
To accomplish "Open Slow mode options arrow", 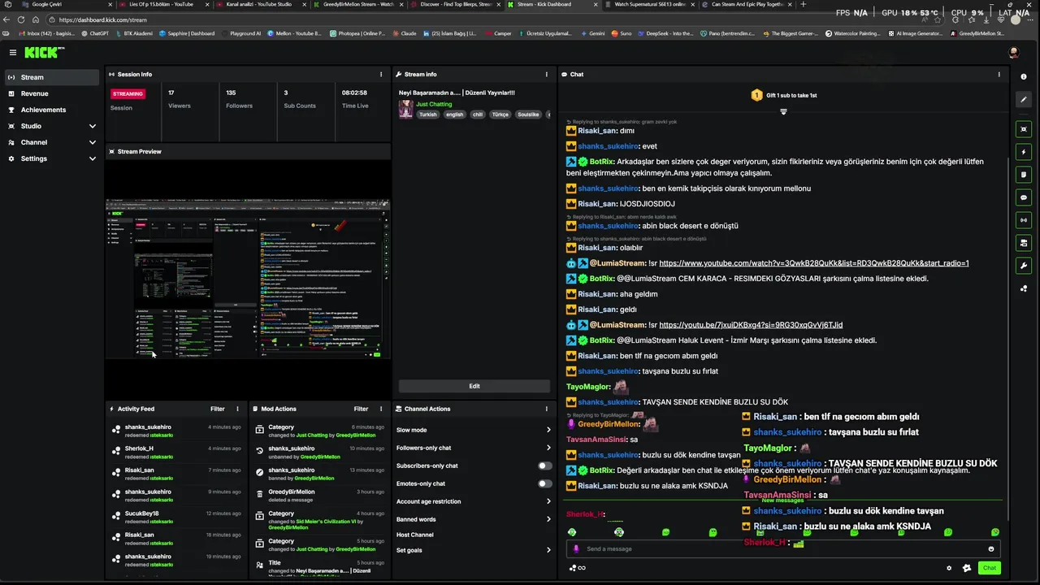I will click(x=548, y=430).
